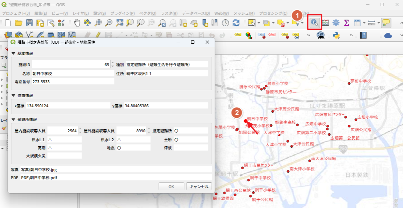The height and width of the screenshot is (208, 403).
Task: Click the キャンセル button
Action: click(x=199, y=186)
